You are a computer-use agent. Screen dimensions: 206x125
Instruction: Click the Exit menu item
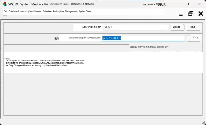(5, 11)
